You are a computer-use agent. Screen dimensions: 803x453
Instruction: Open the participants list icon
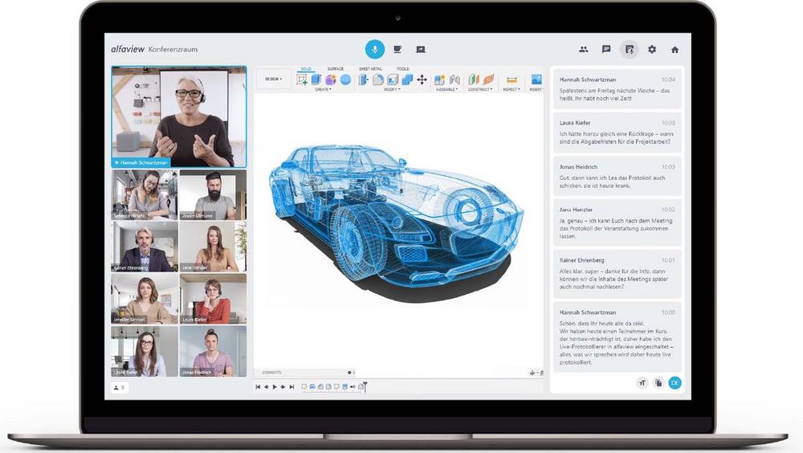click(x=583, y=49)
